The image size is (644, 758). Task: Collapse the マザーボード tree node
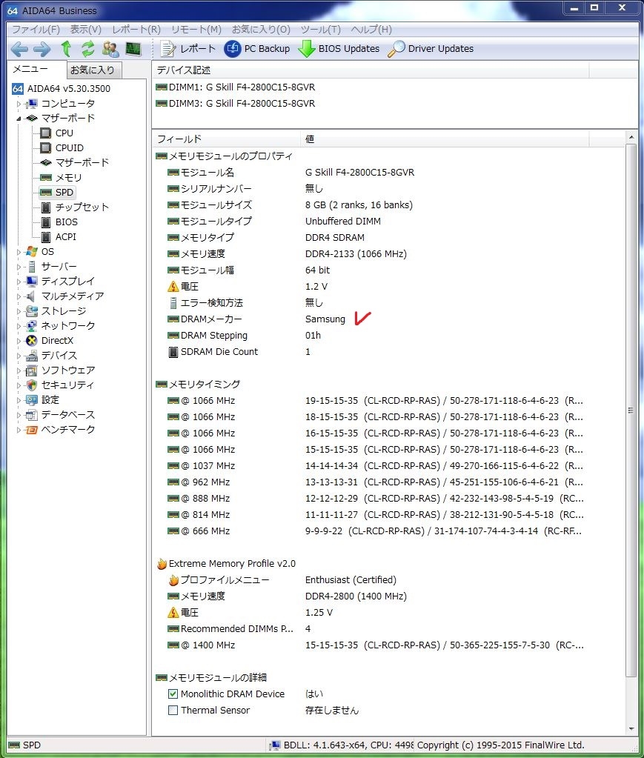click(x=19, y=119)
